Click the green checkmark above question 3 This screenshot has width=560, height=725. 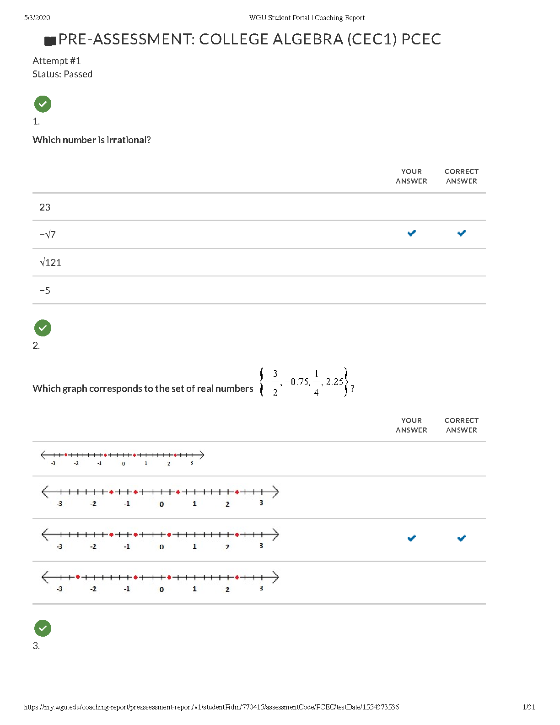(43, 628)
